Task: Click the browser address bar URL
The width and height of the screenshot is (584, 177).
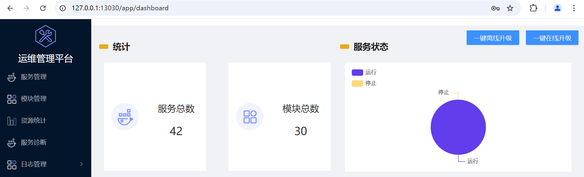Action: [120, 8]
